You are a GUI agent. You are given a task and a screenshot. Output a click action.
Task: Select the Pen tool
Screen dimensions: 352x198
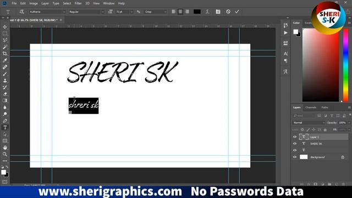(x=5, y=121)
